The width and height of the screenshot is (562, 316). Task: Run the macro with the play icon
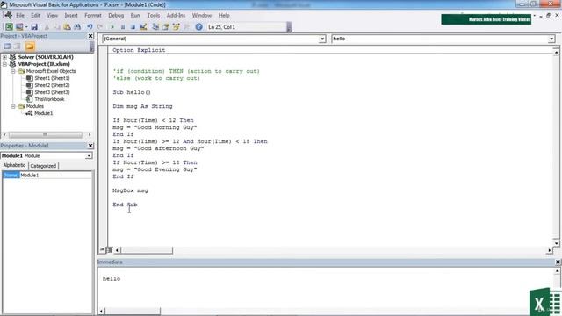click(112, 27)
